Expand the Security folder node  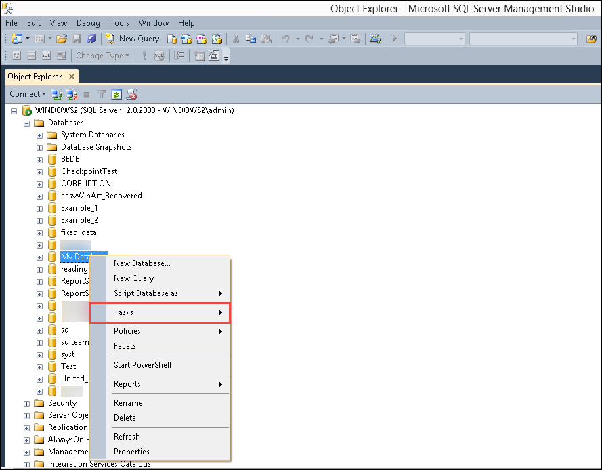click(27, 403)
